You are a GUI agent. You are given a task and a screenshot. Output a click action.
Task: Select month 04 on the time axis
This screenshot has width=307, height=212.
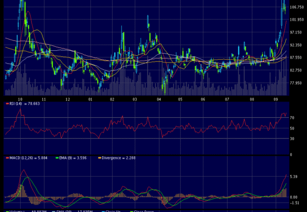(159, 99)
